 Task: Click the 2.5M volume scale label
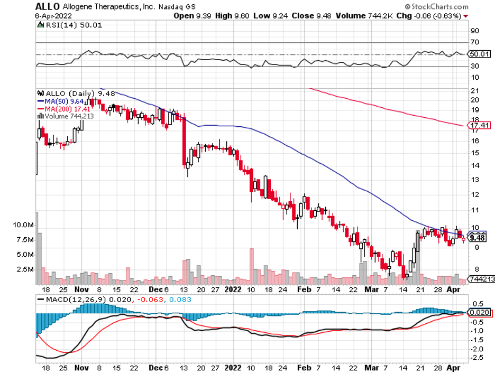coord(25,269)
